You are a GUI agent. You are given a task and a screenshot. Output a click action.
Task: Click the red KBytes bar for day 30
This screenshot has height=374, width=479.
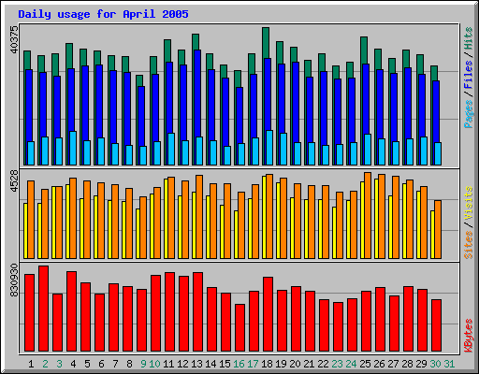[436, 325]
